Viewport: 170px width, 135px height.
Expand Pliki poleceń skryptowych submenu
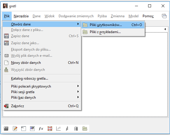42,86
